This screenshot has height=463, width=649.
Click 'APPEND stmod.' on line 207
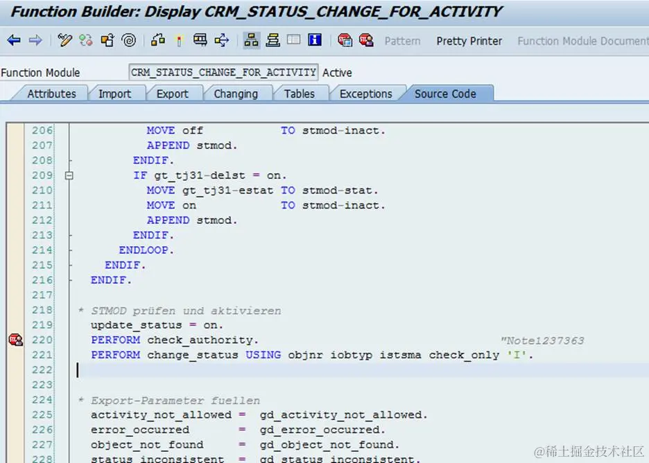pos(192,146)
